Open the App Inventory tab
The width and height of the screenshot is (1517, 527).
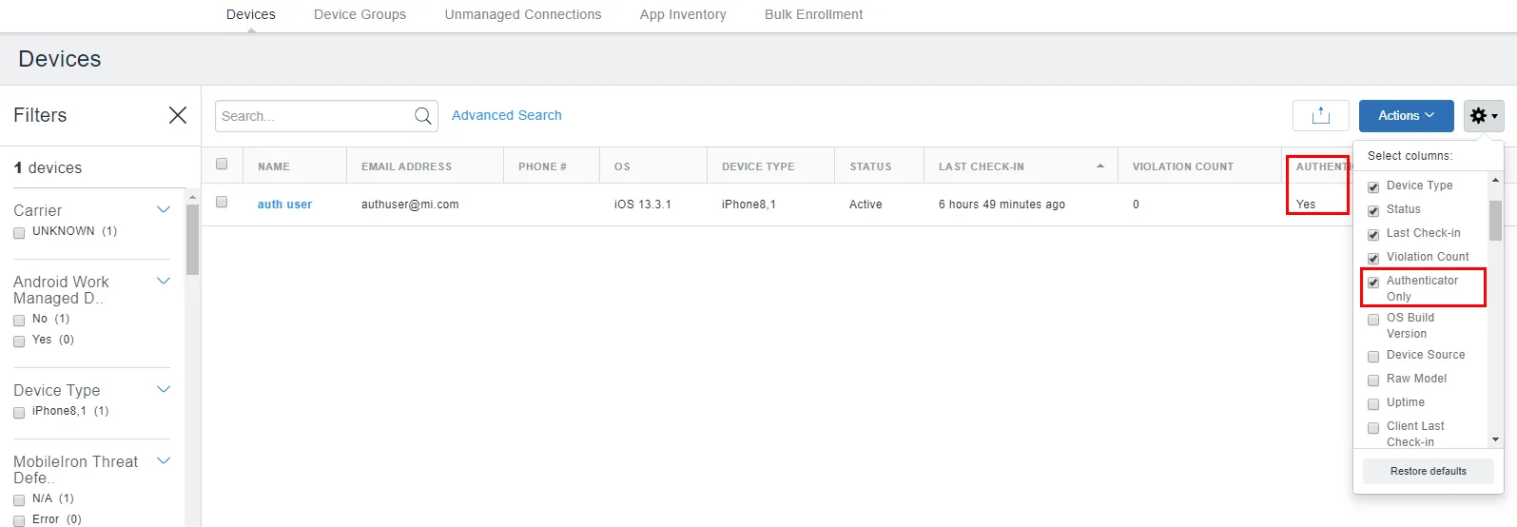click(683, 14)
